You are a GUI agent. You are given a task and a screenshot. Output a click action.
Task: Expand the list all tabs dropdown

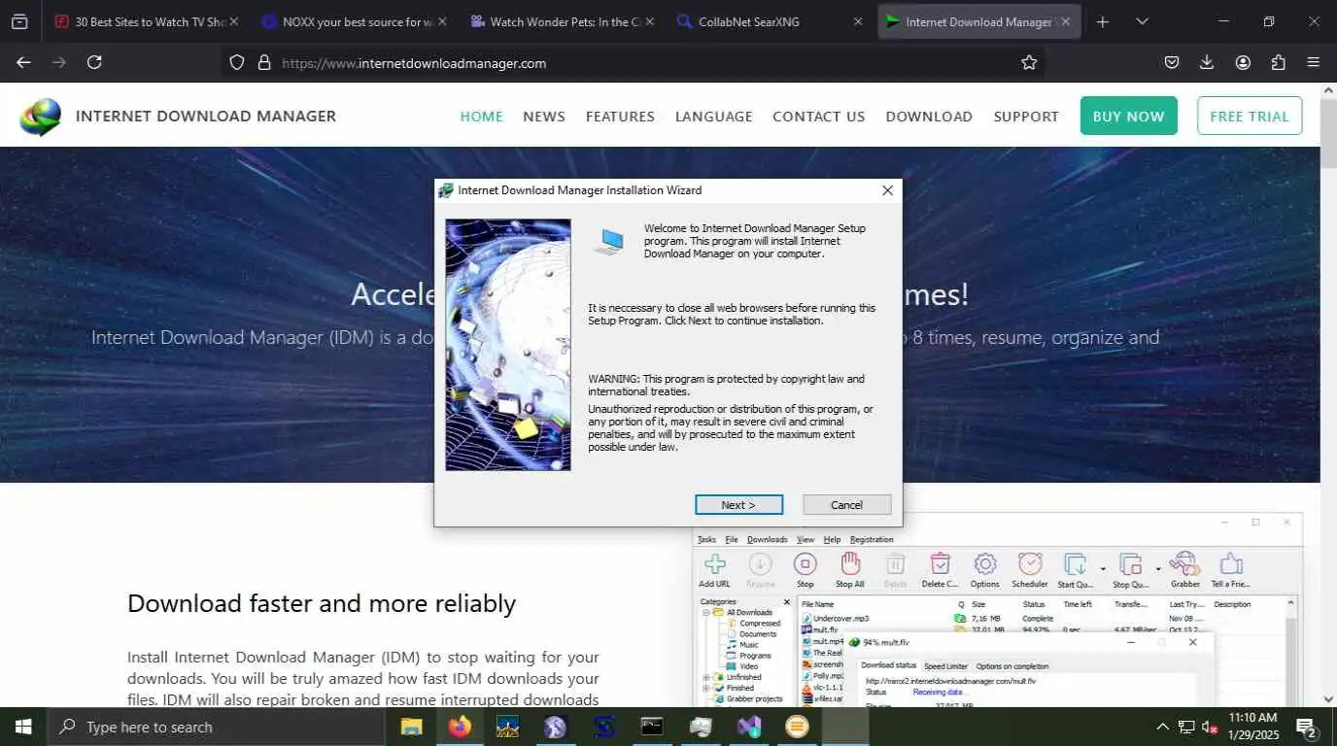pos(1142,21)
